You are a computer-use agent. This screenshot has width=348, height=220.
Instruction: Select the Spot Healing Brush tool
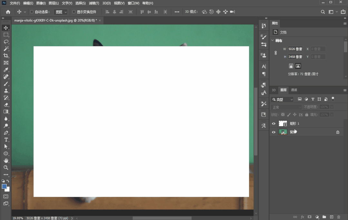pyautogui.click(x=6, y=77)
